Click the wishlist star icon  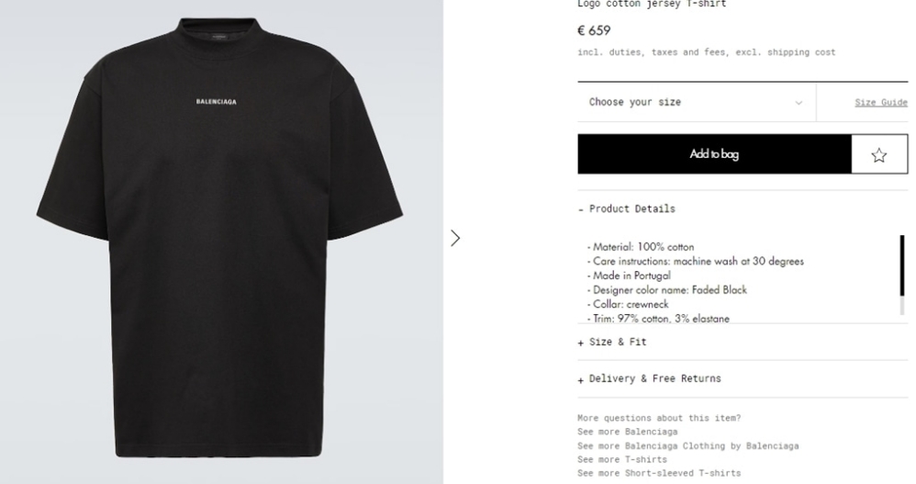point(878,154)
